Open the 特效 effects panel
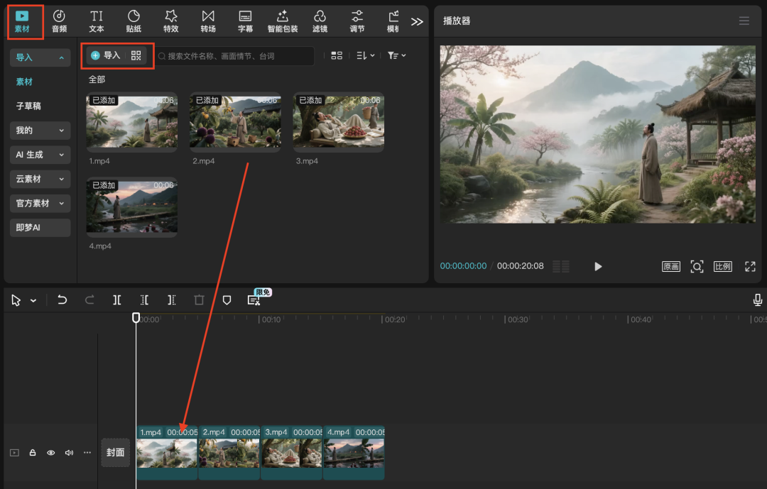 coord(170,21)
